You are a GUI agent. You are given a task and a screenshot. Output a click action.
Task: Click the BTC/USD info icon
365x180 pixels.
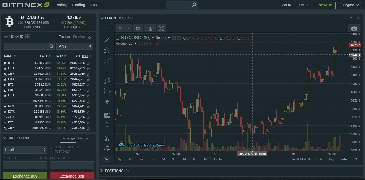point(42,18)
